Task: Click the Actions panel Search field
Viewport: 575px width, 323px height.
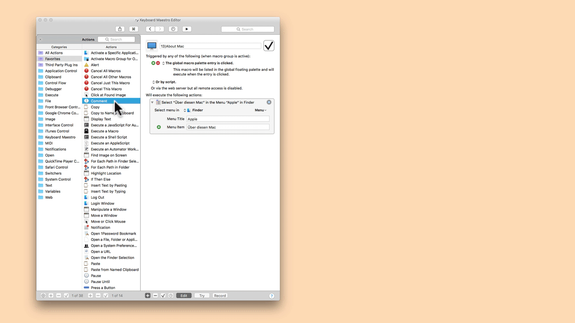Action: tap(116, 39)
